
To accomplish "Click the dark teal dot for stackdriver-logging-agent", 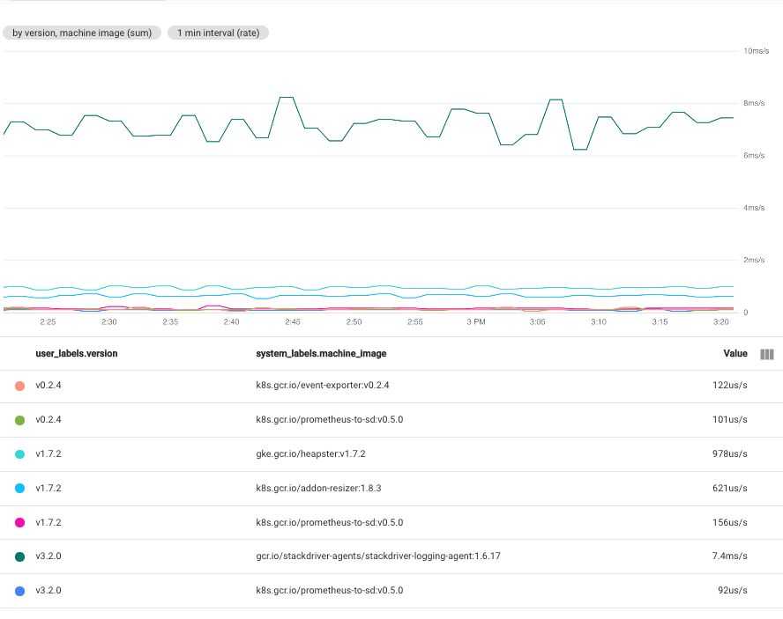I will (19, 556).
